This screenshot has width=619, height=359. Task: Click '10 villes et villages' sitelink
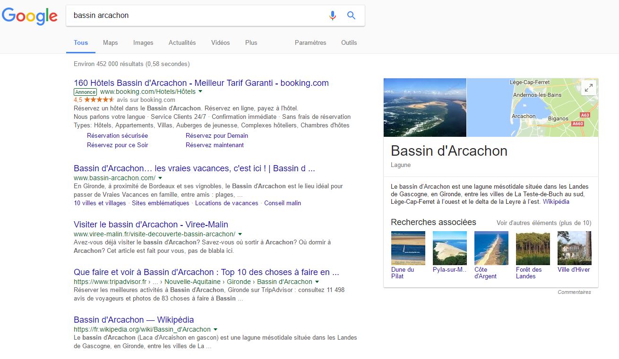pyautogui.click(x=100, y=203)
